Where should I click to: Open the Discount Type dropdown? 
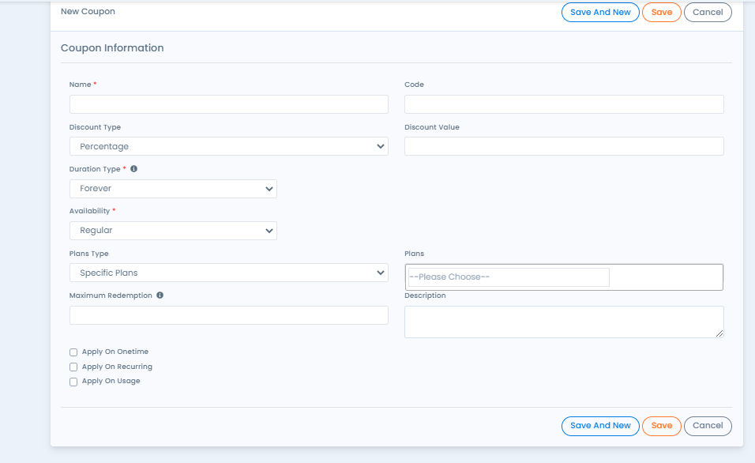click(x=228, y=146)
